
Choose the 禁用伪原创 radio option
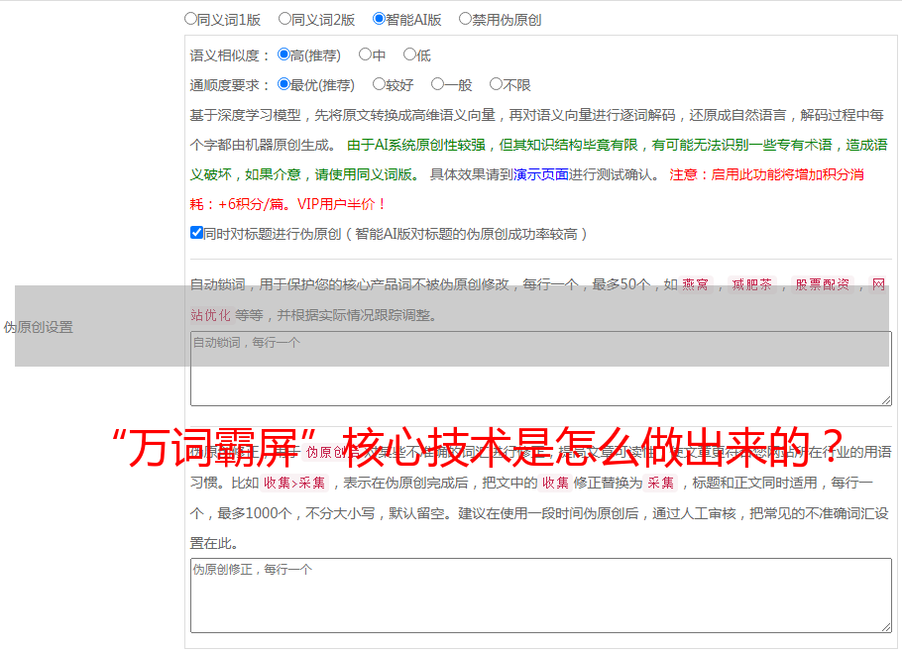point(465,19)
